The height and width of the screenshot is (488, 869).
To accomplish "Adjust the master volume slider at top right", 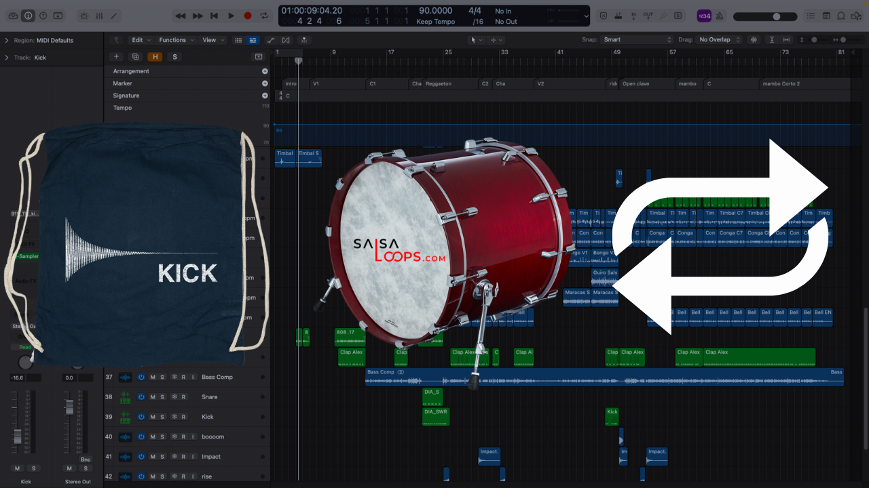I will (778, 15).
